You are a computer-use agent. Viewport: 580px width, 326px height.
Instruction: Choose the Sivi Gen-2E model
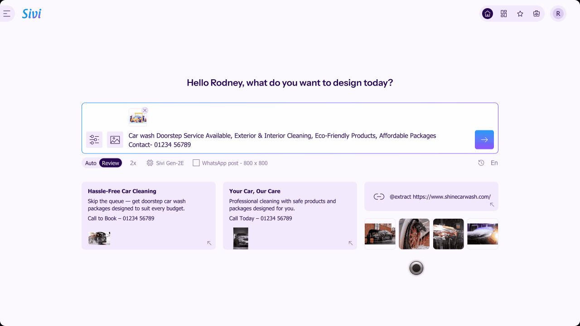pos(165,163)
